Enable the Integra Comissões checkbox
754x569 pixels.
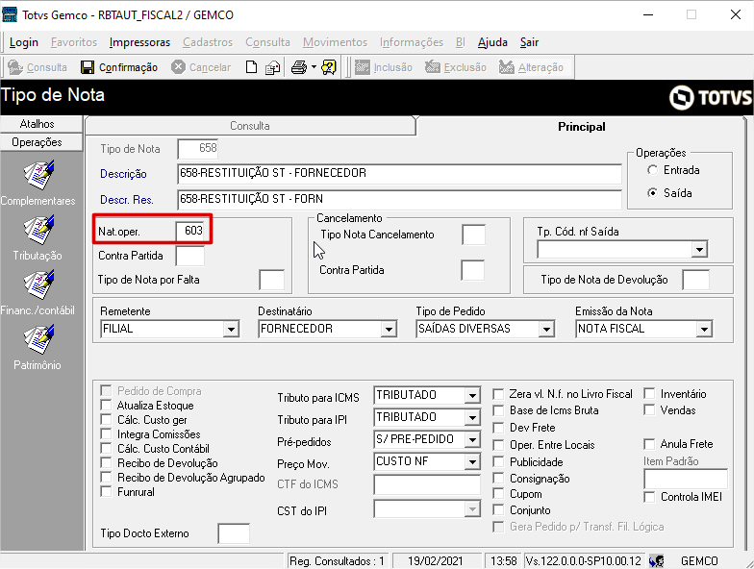coord(106,434)
